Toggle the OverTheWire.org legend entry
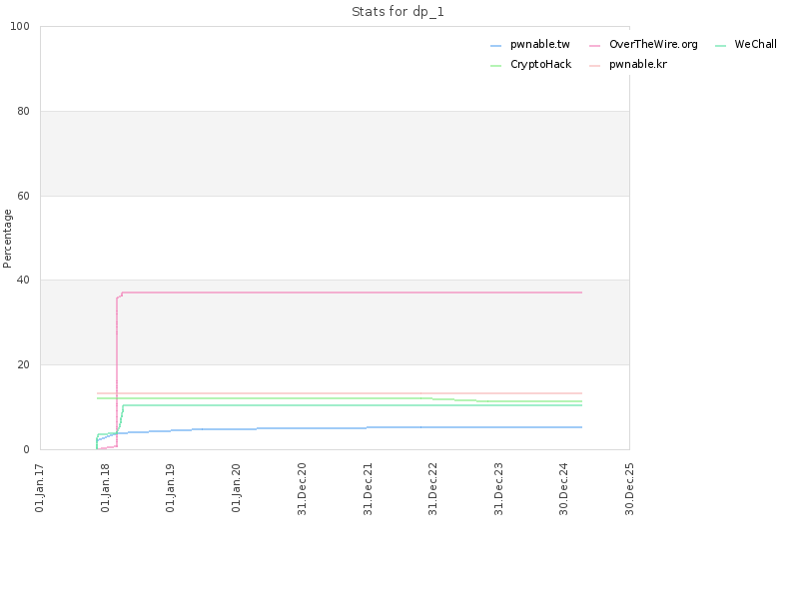Image resolution: width=799 pixels, height=599 pixels. tap(653, 44)
